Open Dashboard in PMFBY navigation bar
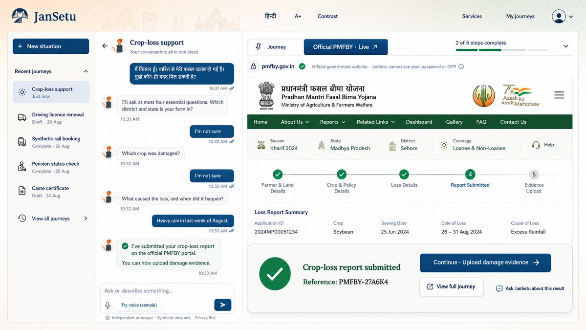 click(419, 122)
